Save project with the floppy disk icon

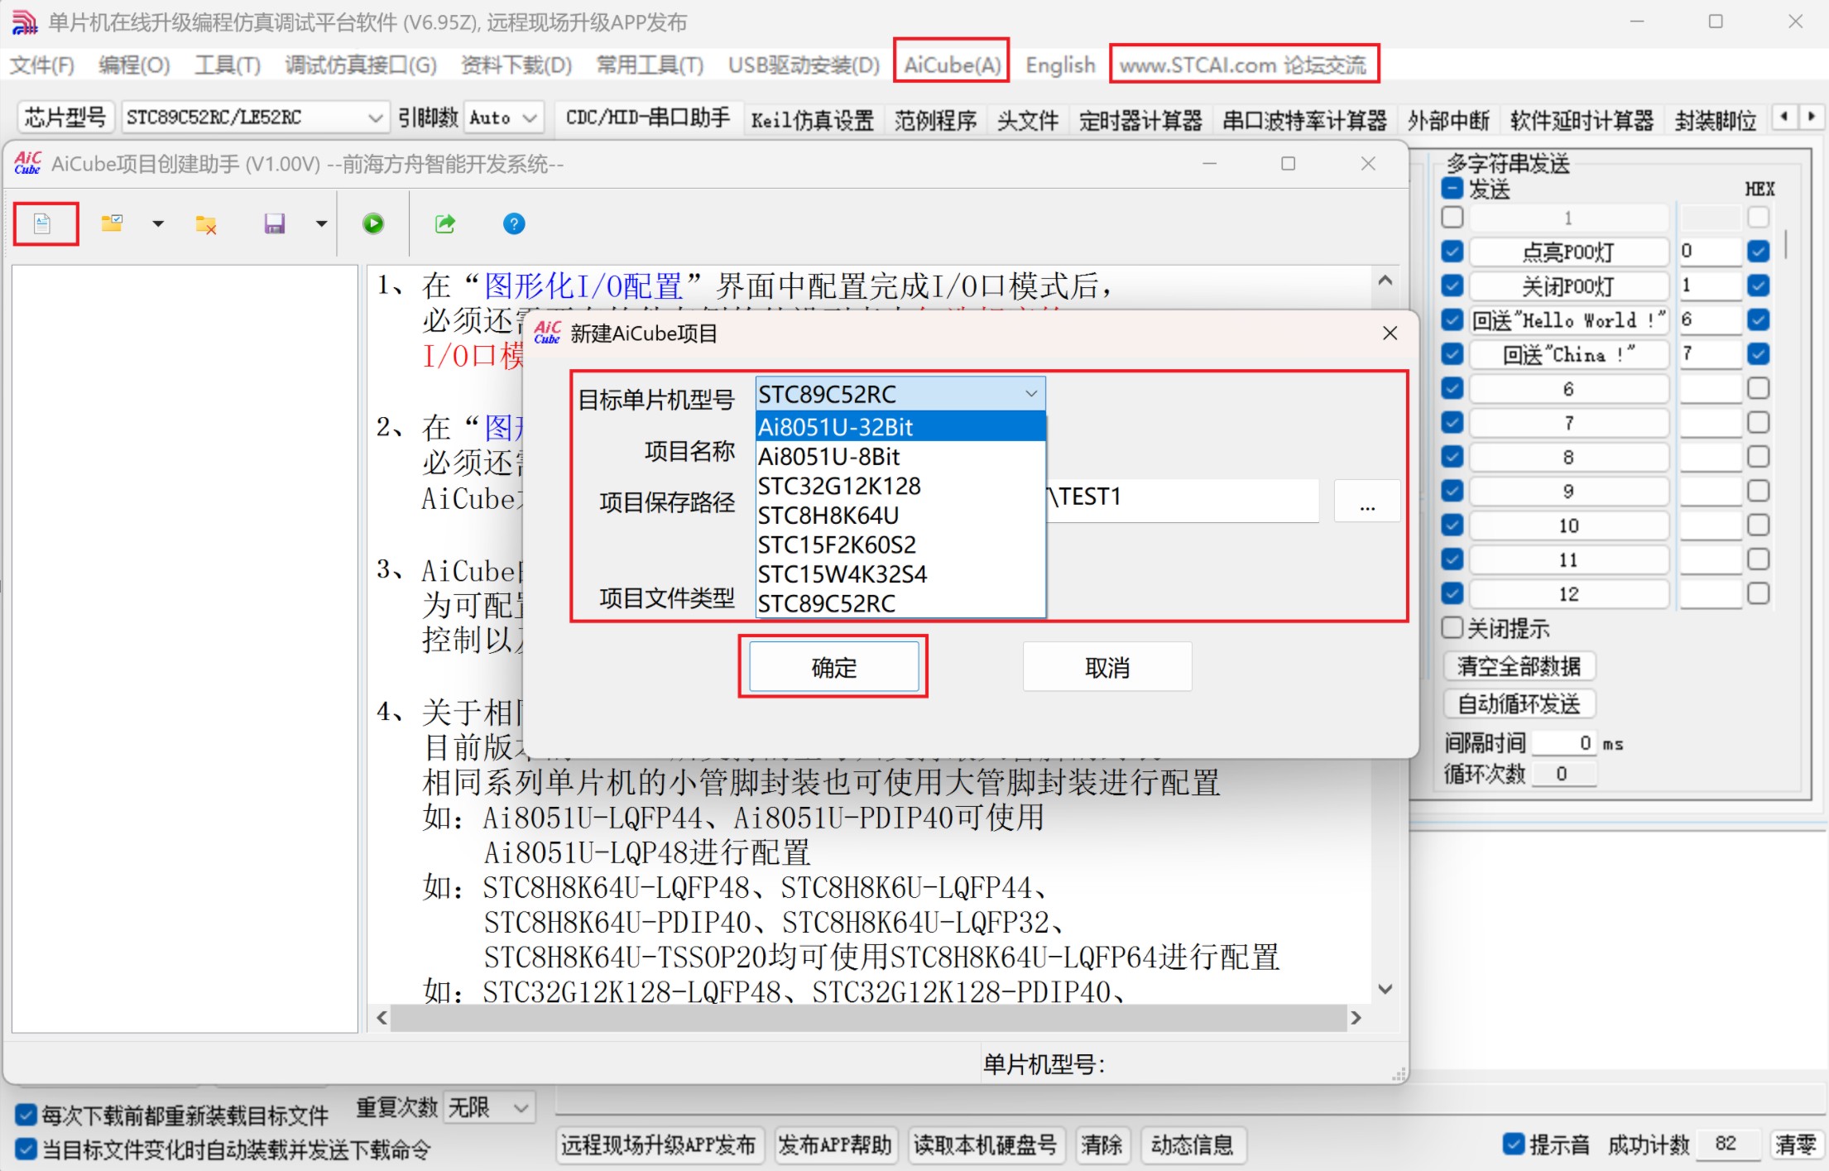[274, 223]
